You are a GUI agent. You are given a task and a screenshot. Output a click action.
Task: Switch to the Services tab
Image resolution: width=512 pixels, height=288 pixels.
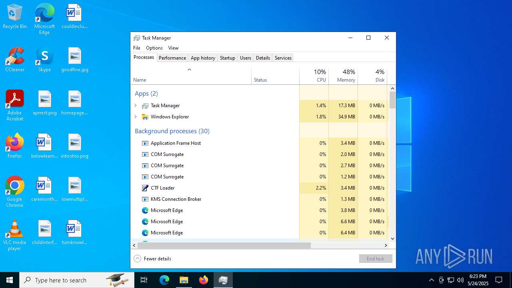(283, 58)
